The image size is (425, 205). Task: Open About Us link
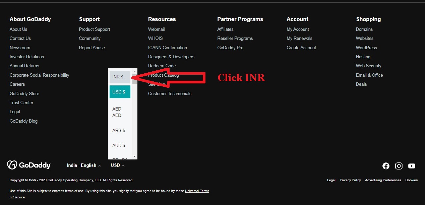[18, 29]
